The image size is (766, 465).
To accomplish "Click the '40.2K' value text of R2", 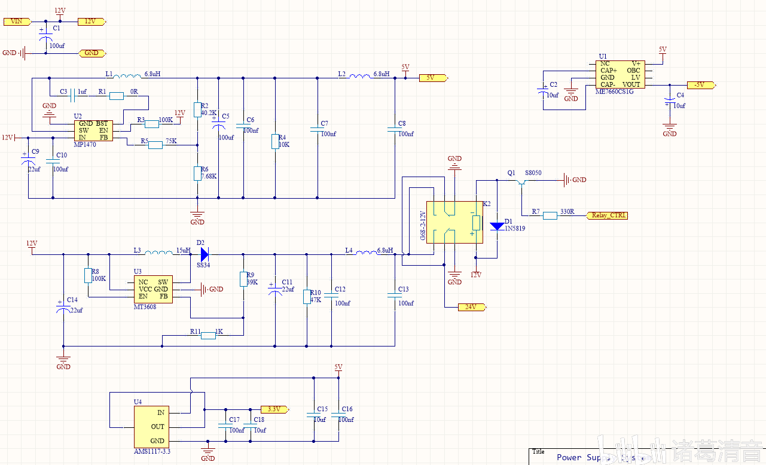I will coord(209,113).
